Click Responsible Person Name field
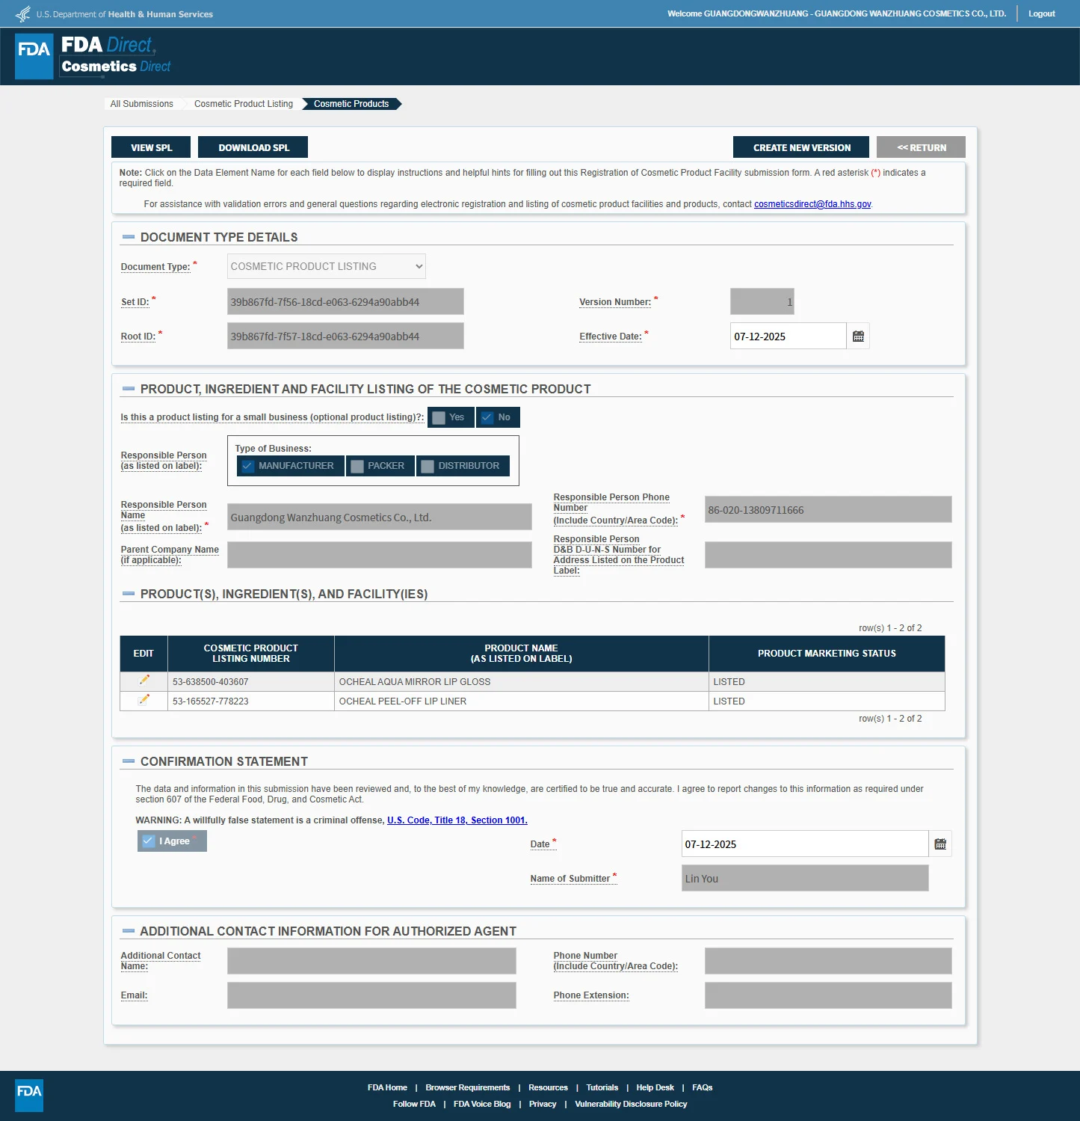 [x=380, y=517]
